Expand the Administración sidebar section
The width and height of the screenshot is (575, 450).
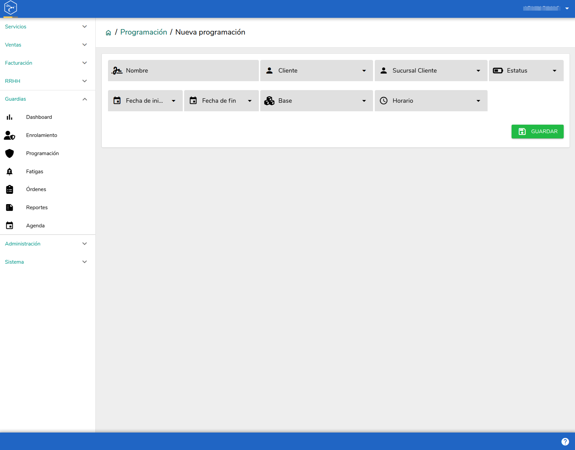48,244
